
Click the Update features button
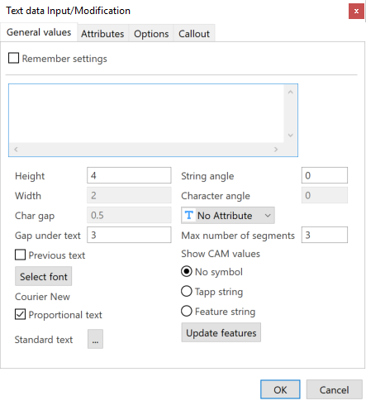click(221, 333)
